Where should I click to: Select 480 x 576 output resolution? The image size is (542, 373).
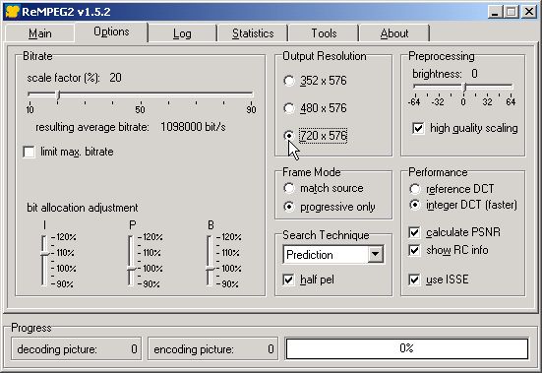point(289,108)
